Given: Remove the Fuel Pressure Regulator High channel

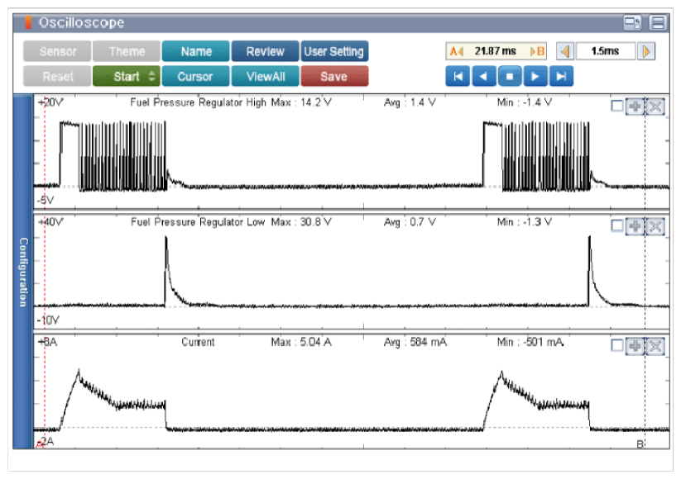Looking at the screenshot, I should pyautogui.click(x=655, y=107).
